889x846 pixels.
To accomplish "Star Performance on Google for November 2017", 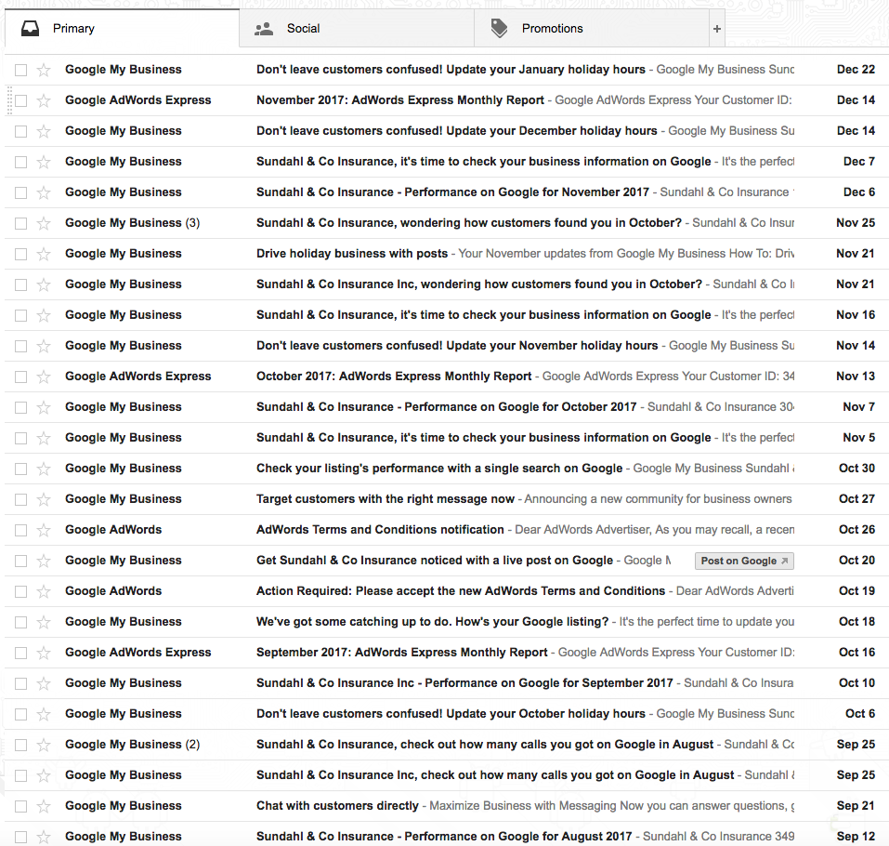I will click(44, 192).
